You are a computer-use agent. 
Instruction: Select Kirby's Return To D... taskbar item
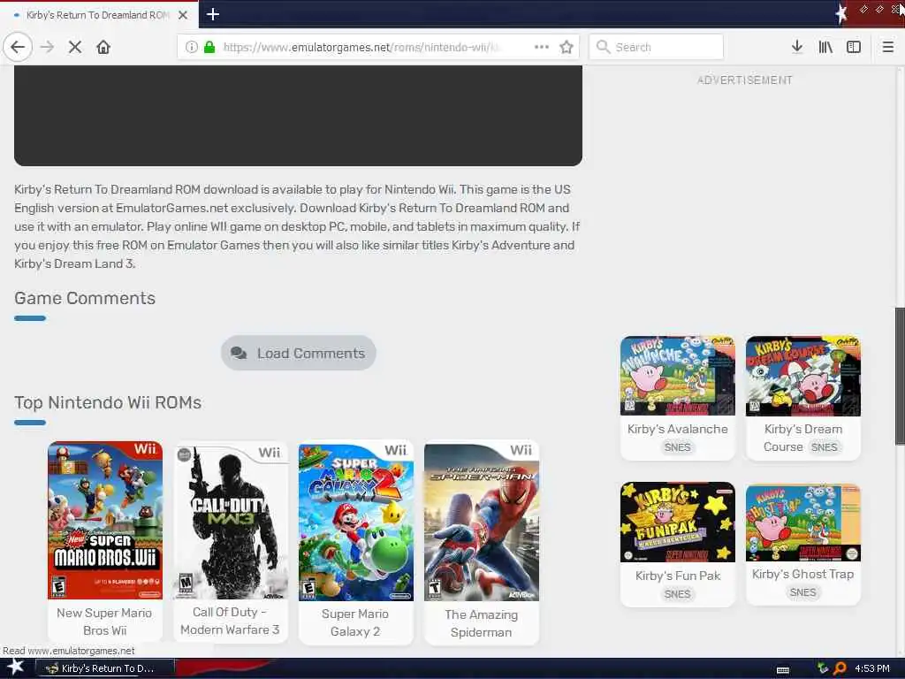coord(104,668)
